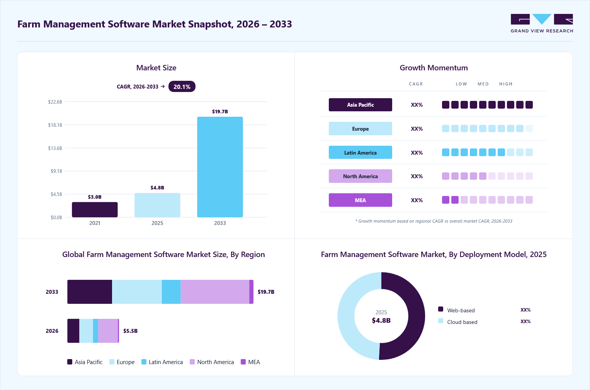Click the XX% CAGR value for Latin America
The image size is (590, 390).
[417, 153]
